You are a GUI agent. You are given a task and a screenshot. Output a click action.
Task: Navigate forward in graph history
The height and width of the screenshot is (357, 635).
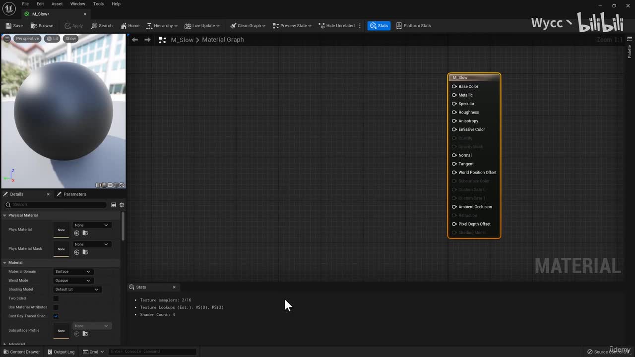(x=147, y=40)
